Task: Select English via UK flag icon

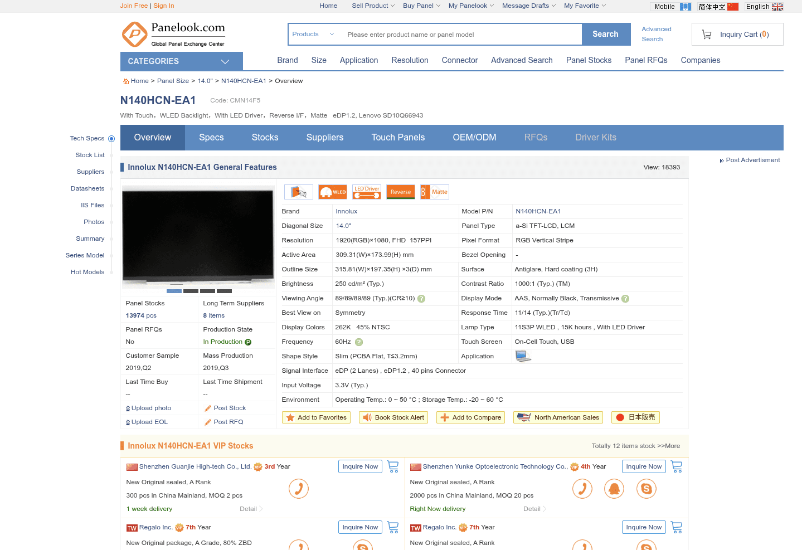Action: tap(777, 7)
